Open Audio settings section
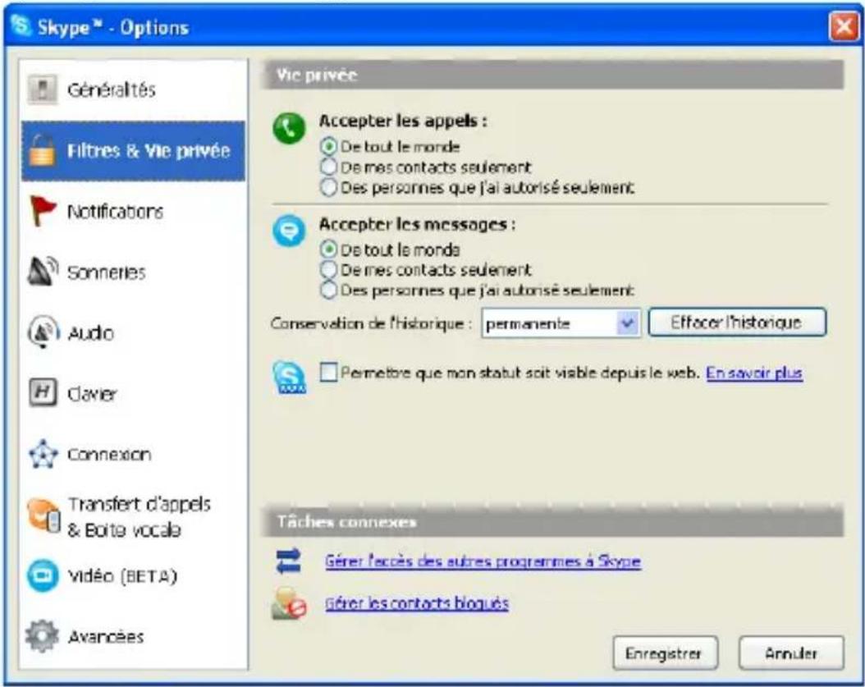This screenshot has height=687, width=865. [134, 332]
